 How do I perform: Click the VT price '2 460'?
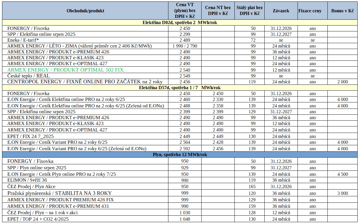pyautogui.click(x=185, y=99)
